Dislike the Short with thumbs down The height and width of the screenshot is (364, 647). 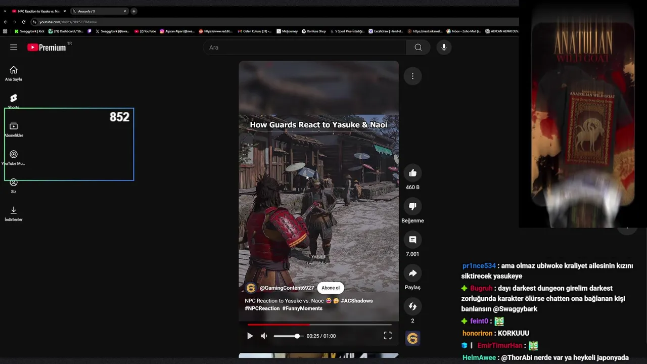[412, 206]
